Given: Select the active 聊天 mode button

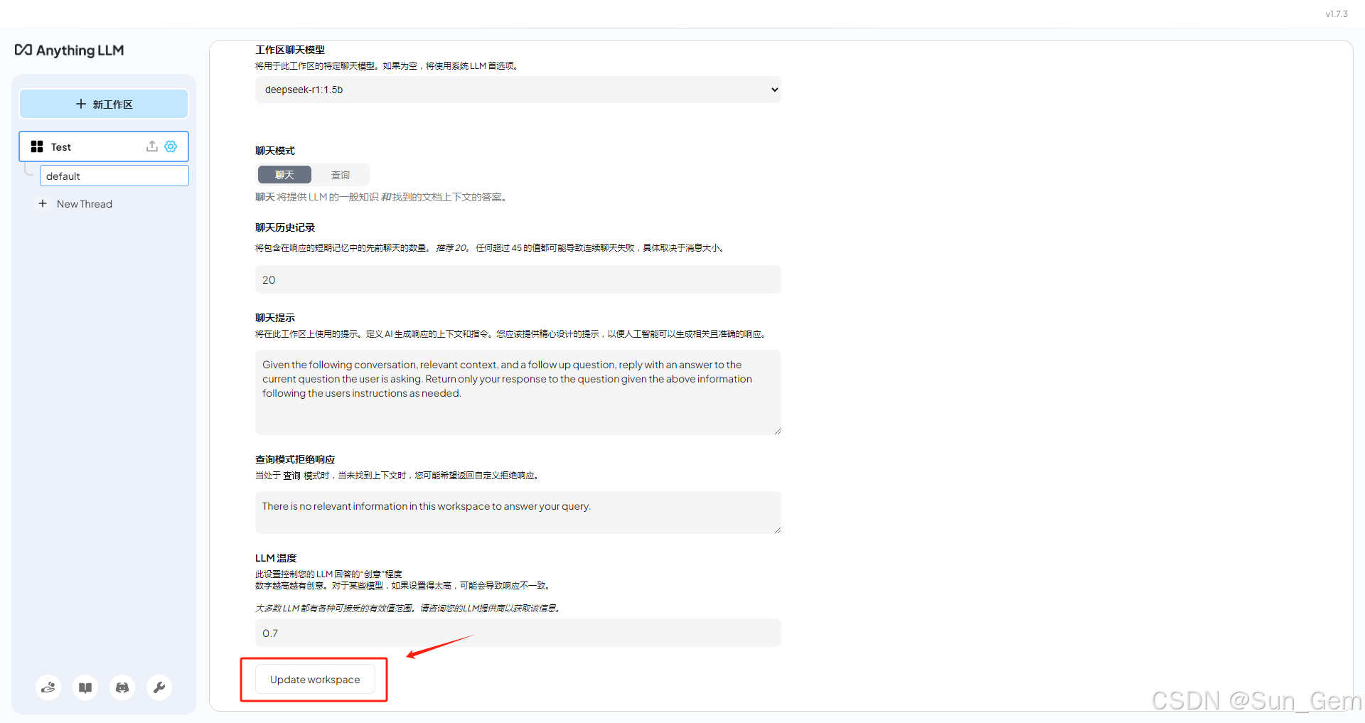Looking at the screenshot, I should pyautogui.click(x=284, y=174).
